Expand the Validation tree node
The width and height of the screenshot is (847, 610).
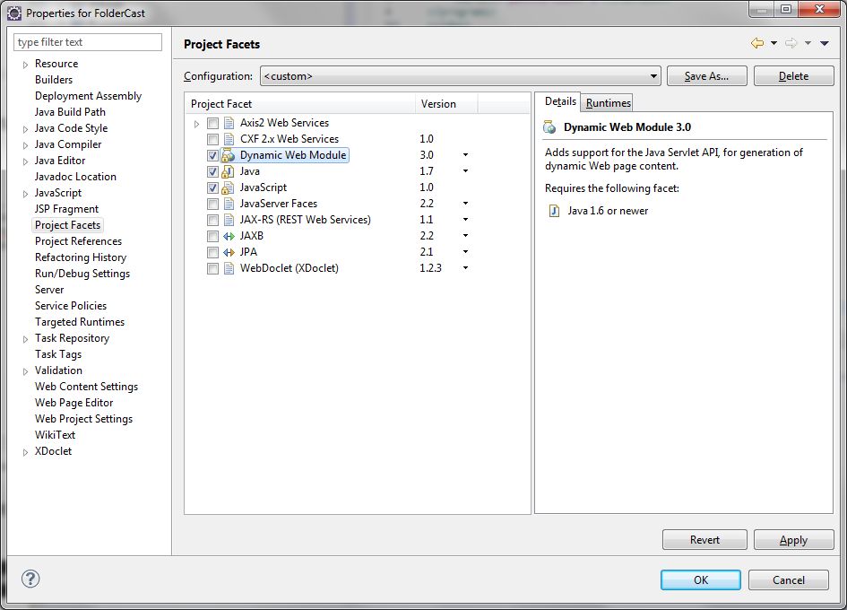click(25, 371)
